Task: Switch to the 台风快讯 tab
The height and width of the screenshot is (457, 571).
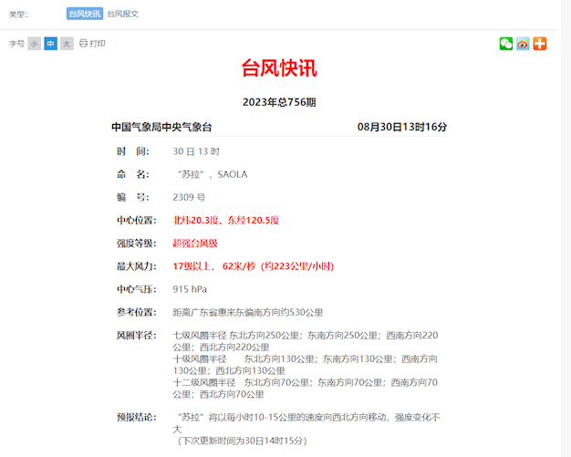Action: [85, 14]
